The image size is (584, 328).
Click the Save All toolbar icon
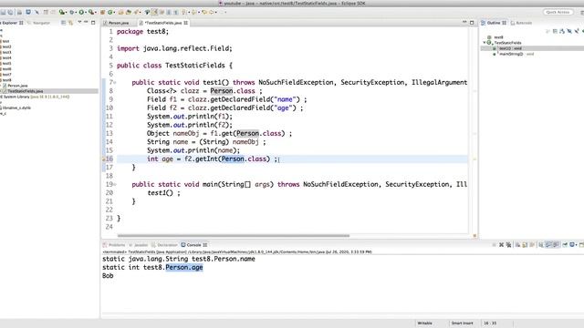[x=10, y=12]
